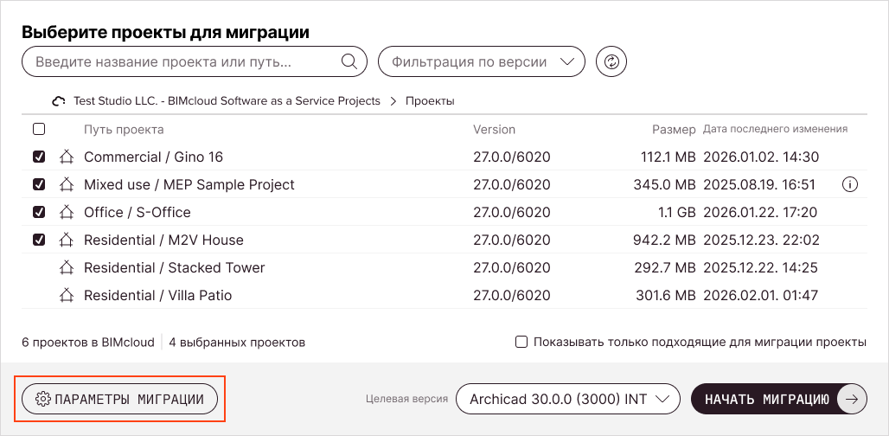Sort by Размер column header
Screen dimensions: 889x436
(674, 129)
